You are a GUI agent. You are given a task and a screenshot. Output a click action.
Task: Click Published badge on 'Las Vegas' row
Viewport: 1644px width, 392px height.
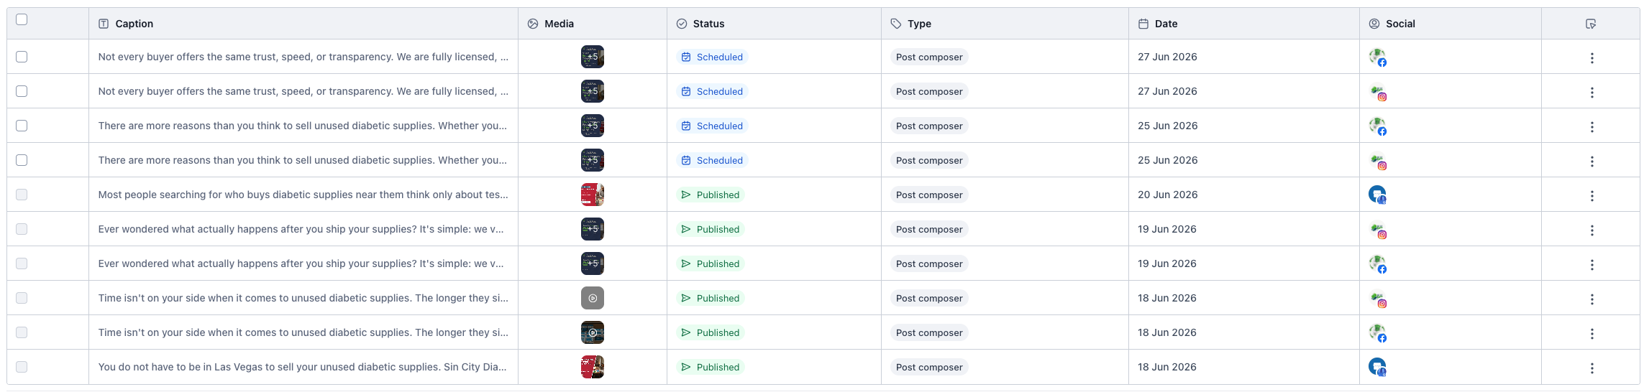point(711,367)
